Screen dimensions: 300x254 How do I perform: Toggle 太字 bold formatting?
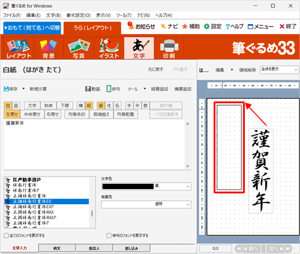32,106
